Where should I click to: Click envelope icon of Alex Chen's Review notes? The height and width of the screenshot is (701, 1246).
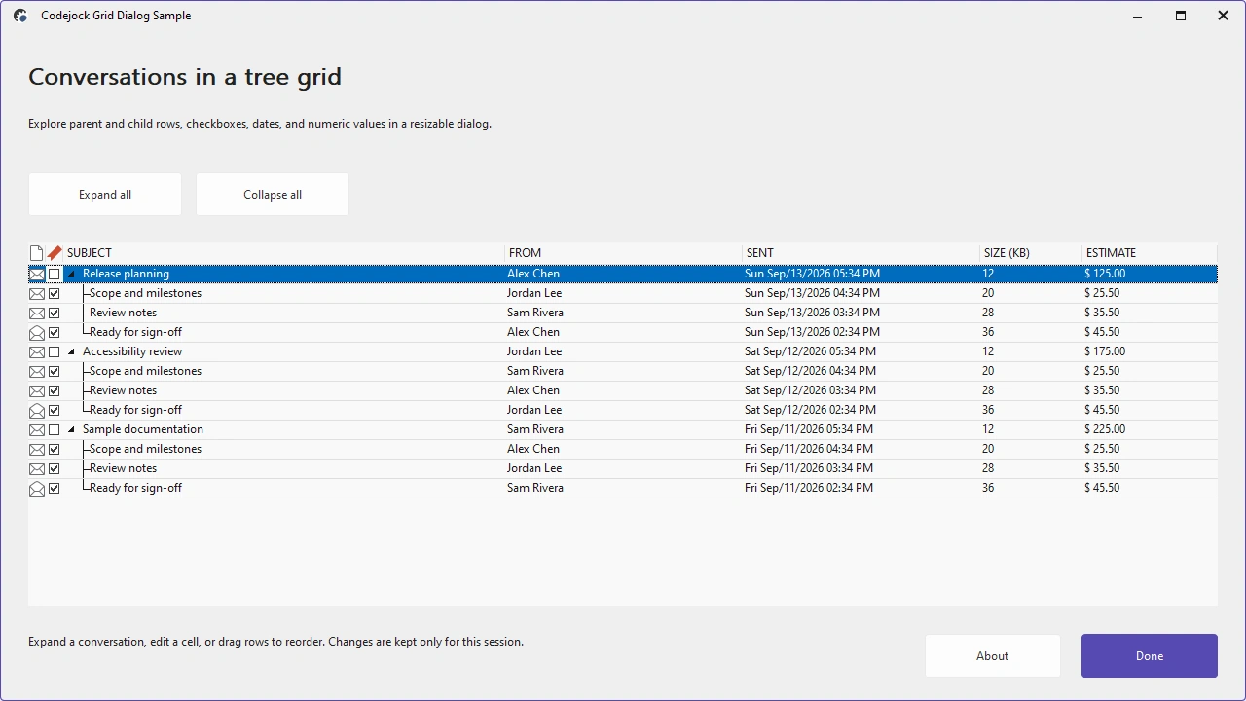[x=37, y=391]
